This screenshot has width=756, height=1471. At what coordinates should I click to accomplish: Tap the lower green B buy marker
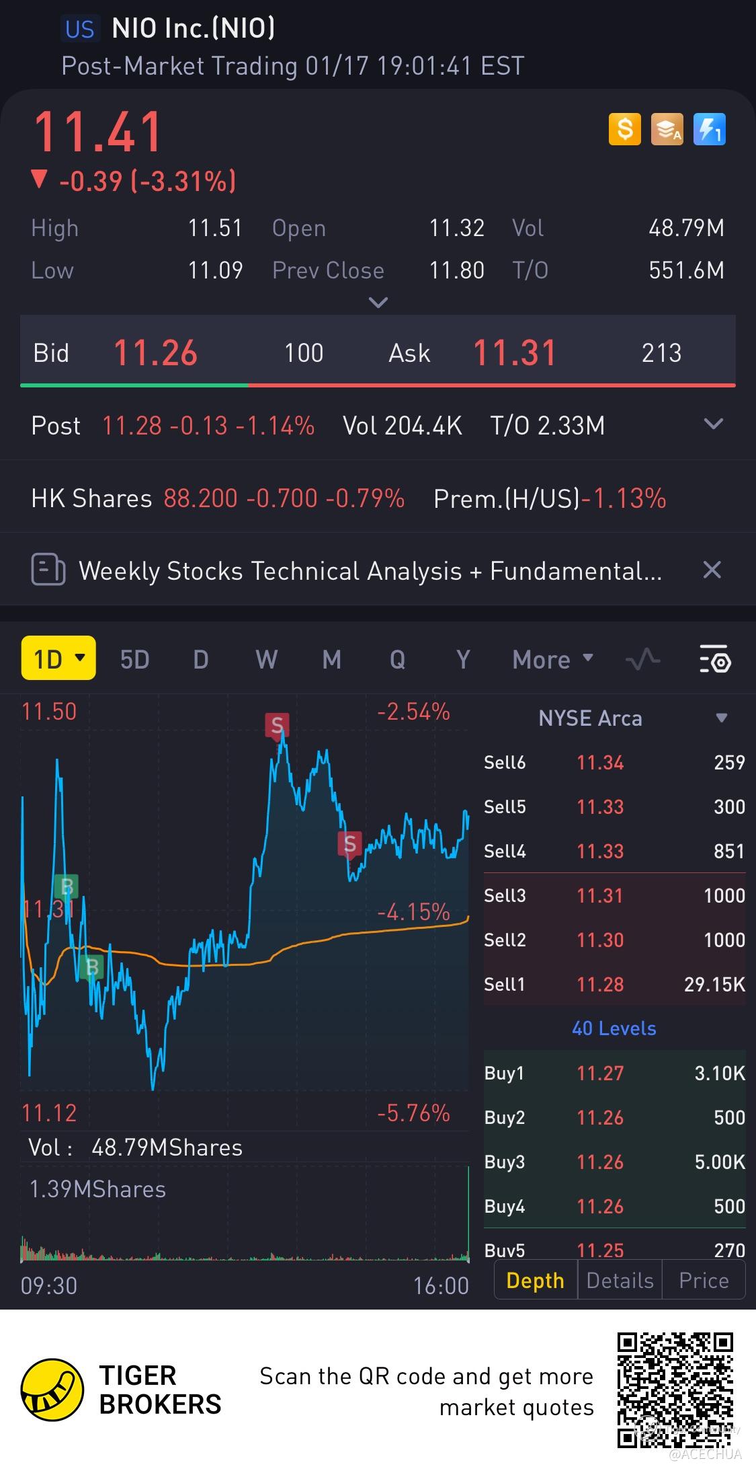coord(91,967)
